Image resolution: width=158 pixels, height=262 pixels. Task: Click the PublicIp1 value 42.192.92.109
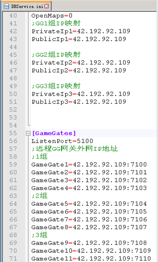point(100,39)
